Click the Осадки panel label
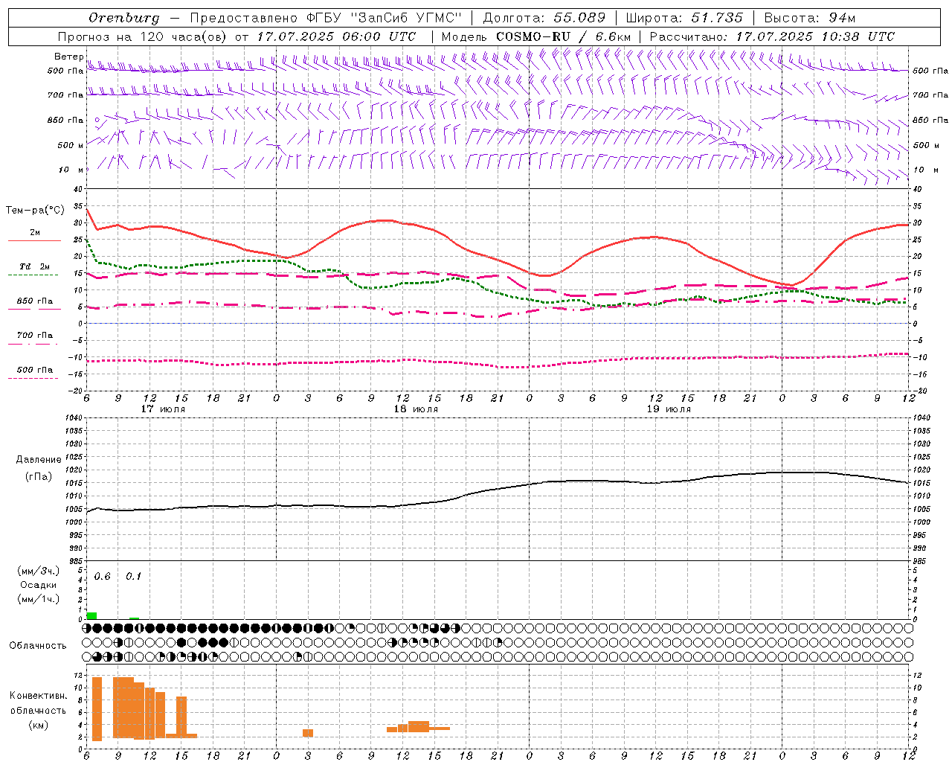Image resolution: width=952 pixels, height=762 pixels. click(39, 585)
